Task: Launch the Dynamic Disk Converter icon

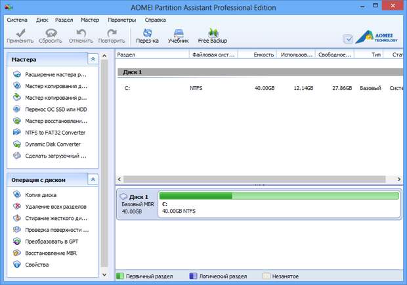Action: pyautogui.click(x=17, y=144)
